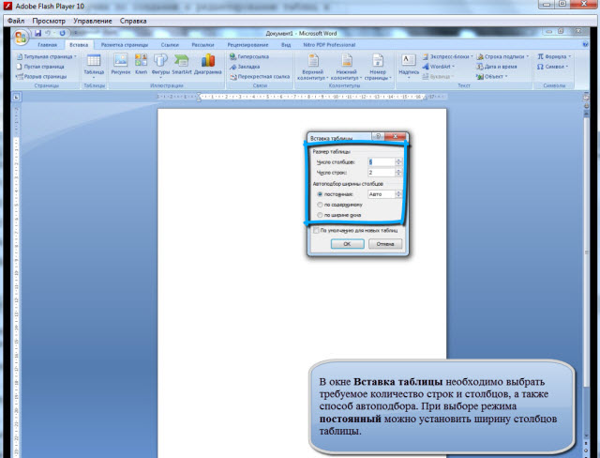Switch to the Разметка страницы tab
Screen dimensions: 600x458
125,45
